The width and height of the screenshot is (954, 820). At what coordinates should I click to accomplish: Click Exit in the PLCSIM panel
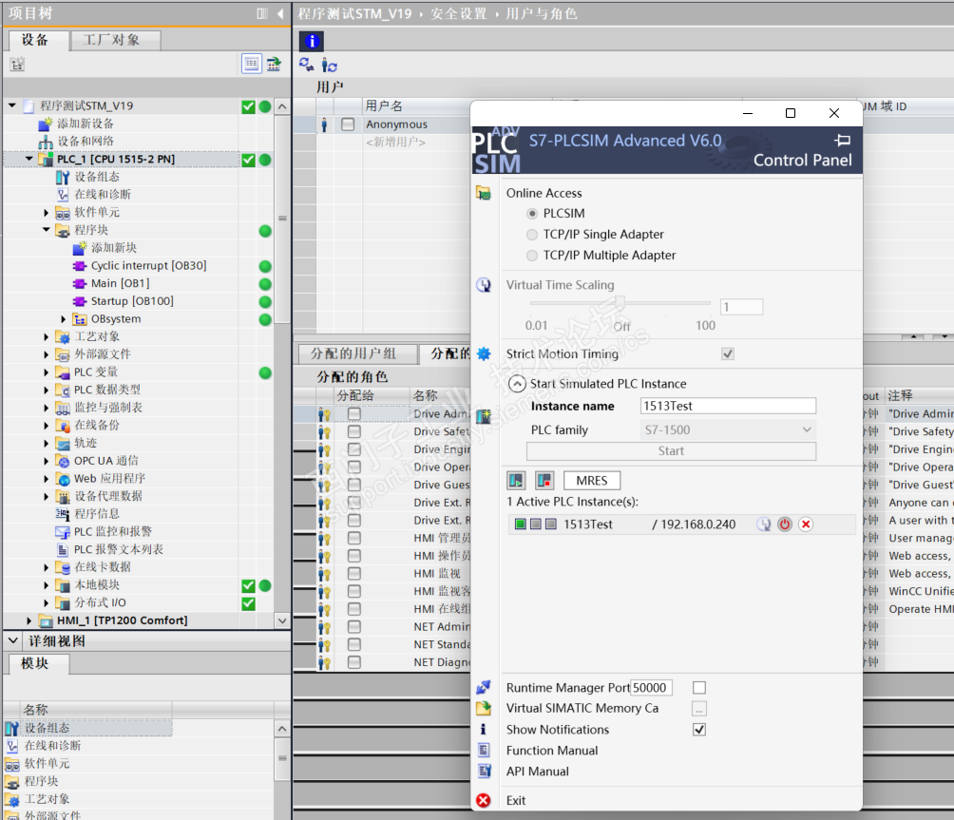[516, 801]
